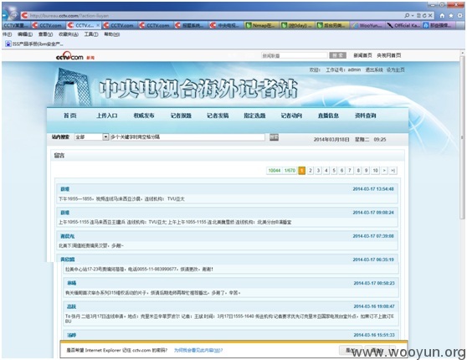Click the address bar search magnifier icon
This screenshot has height=360, width=467.
pos(407,16)
